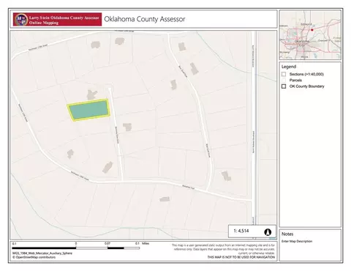Click the Miles scale bar

(x=76, y=248)
